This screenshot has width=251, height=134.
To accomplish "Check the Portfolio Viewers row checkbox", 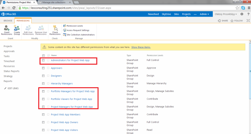I will pyautogui.click(x=43, y=99).
